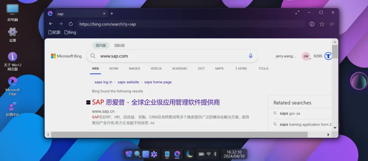Open related search 'saps gov za'
The height and width of the screenshot is (161, 368).
(x=290, y=113)
